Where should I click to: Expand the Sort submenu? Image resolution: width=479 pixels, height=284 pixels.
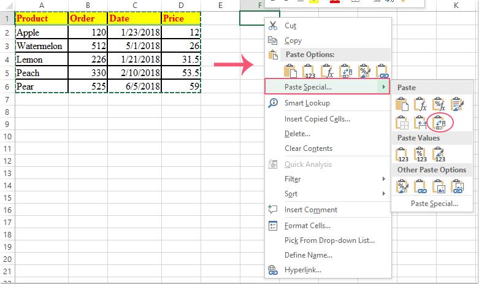(x=328, y=194)
